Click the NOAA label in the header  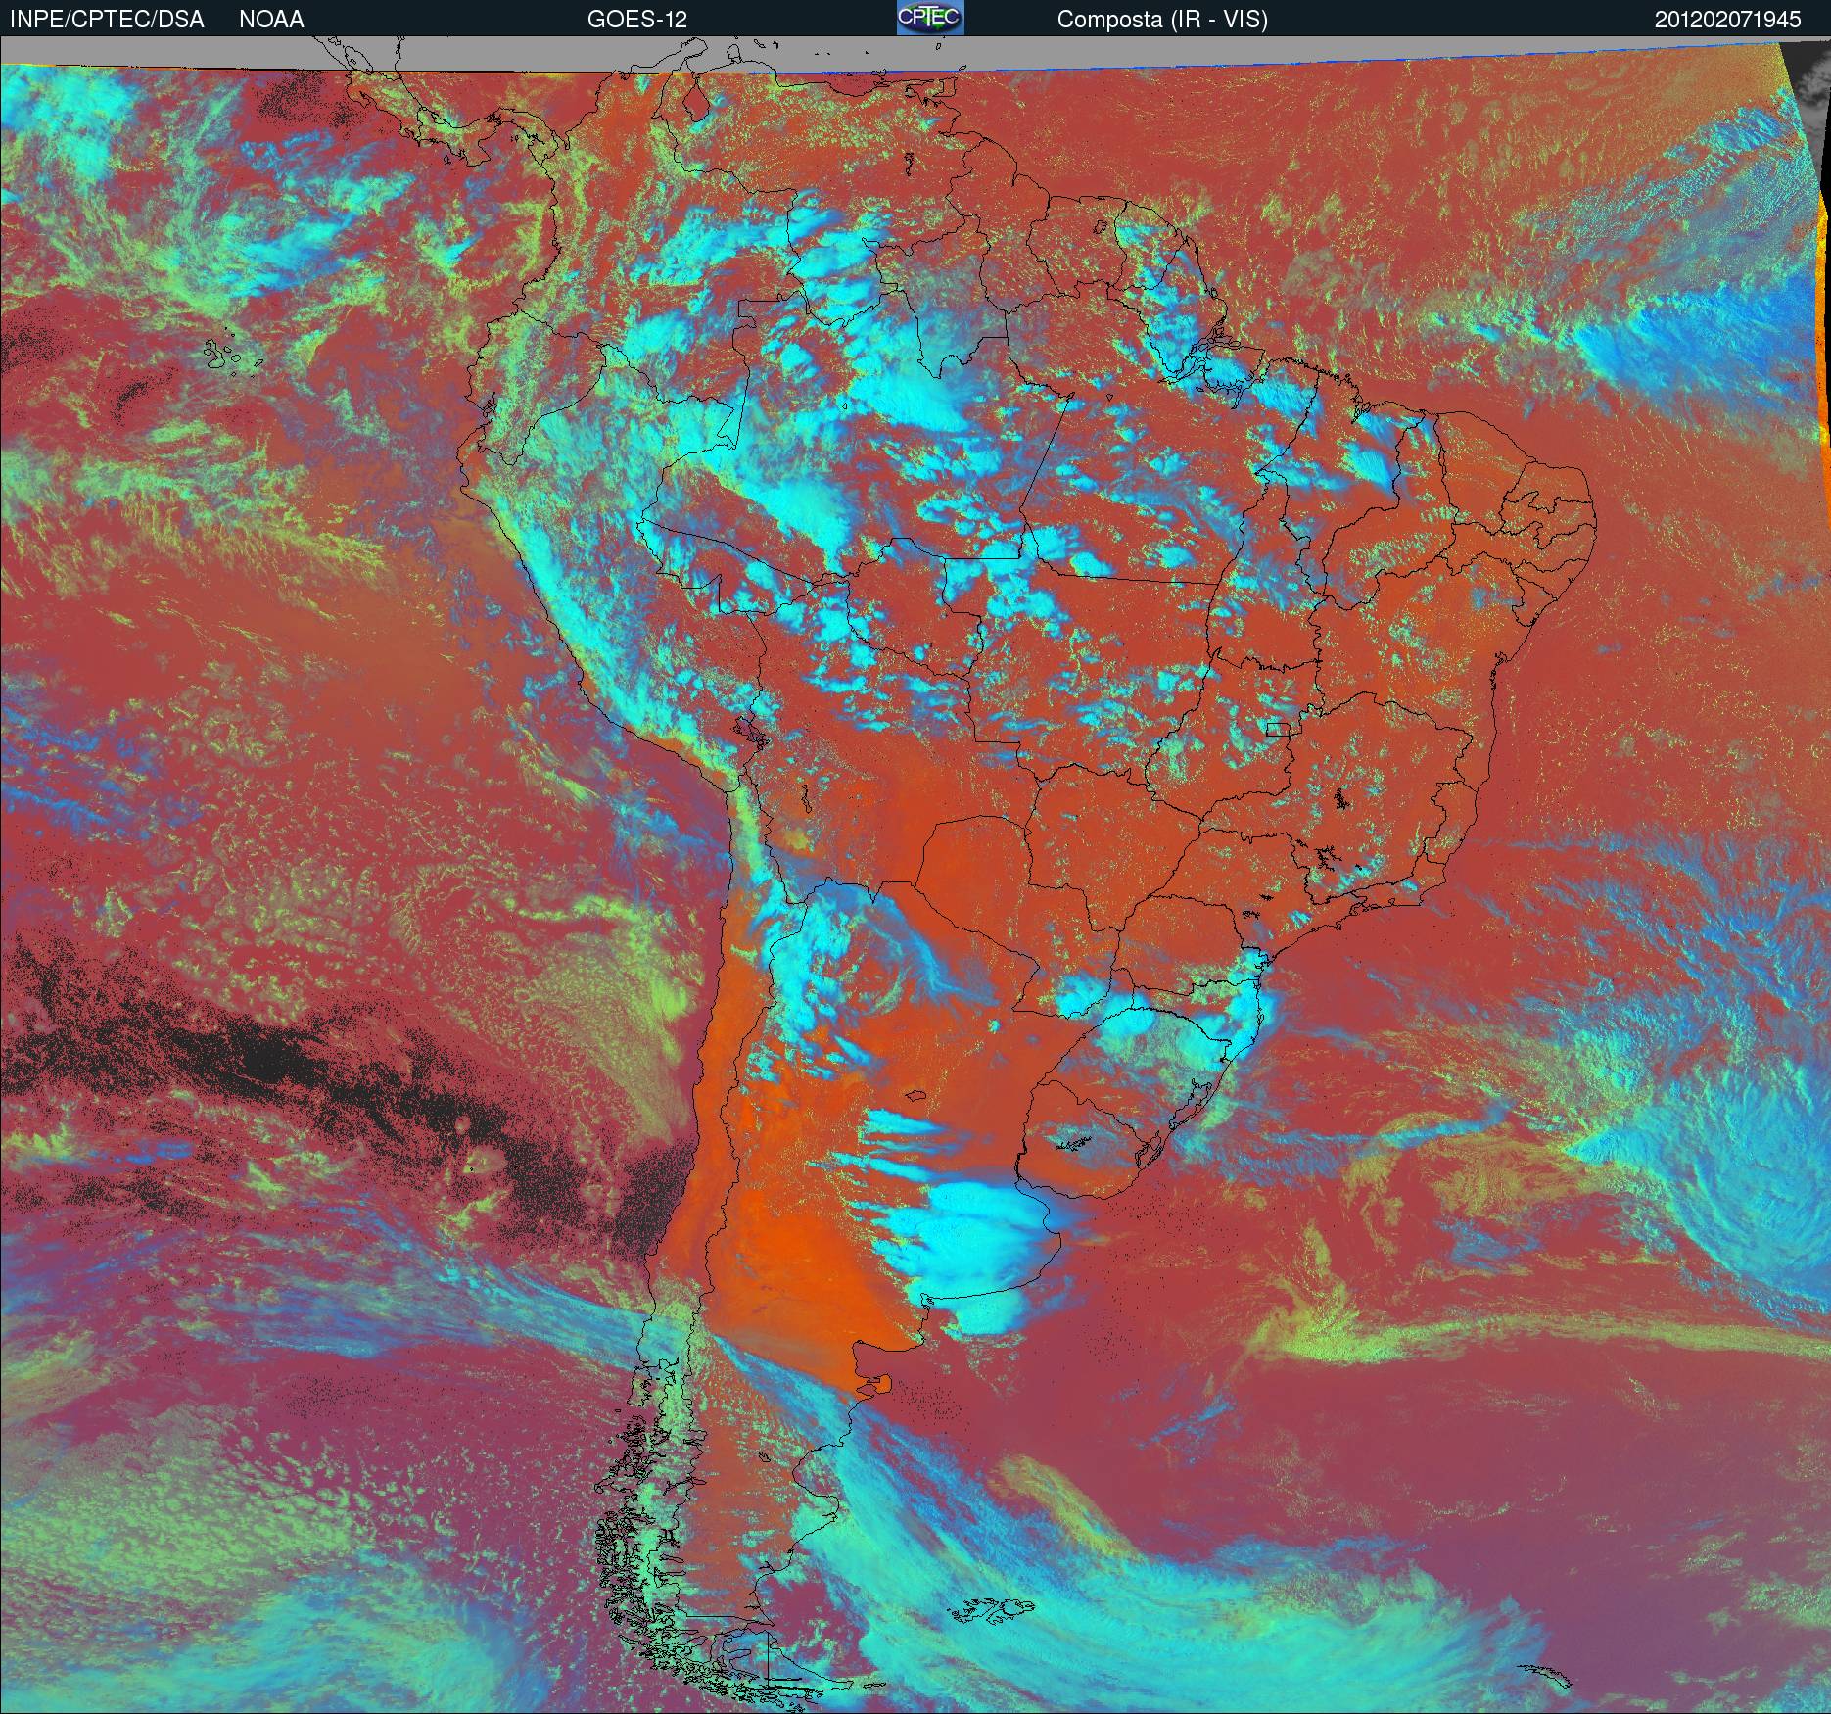pos(271,20)
